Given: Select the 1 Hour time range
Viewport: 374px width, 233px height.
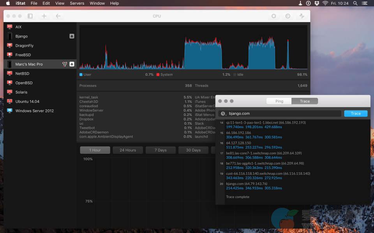Looking at the screenshot, I should [x=95, y=150].
